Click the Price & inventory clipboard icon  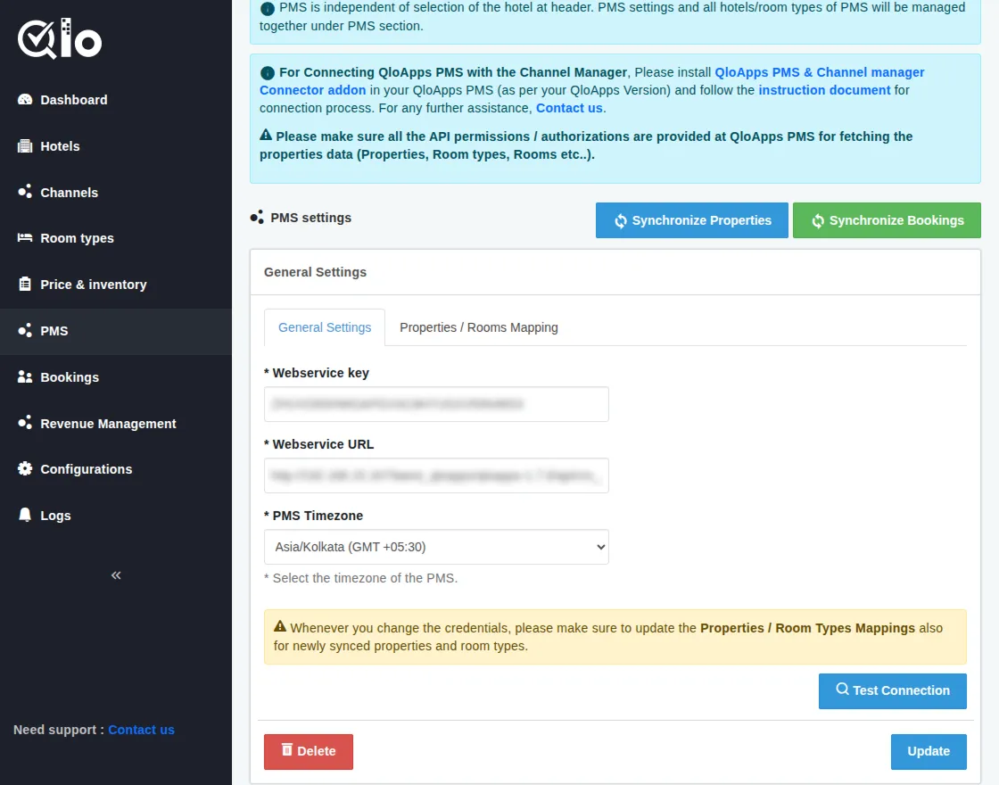(x=25, y=285)
